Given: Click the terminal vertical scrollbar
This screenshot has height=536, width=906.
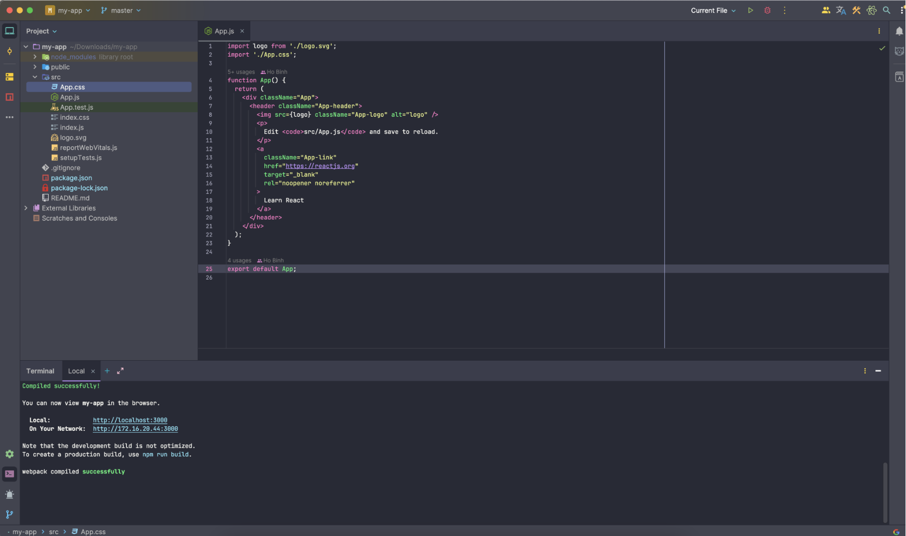Looking at the screenshot, I should tap(885, 492).
